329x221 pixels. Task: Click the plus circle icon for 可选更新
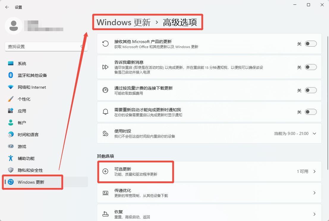(x=105, y=171)
